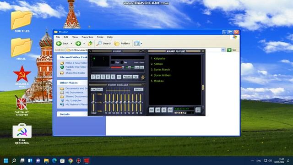
Task: Click Winamp stop button
Action: click(108, 77)
